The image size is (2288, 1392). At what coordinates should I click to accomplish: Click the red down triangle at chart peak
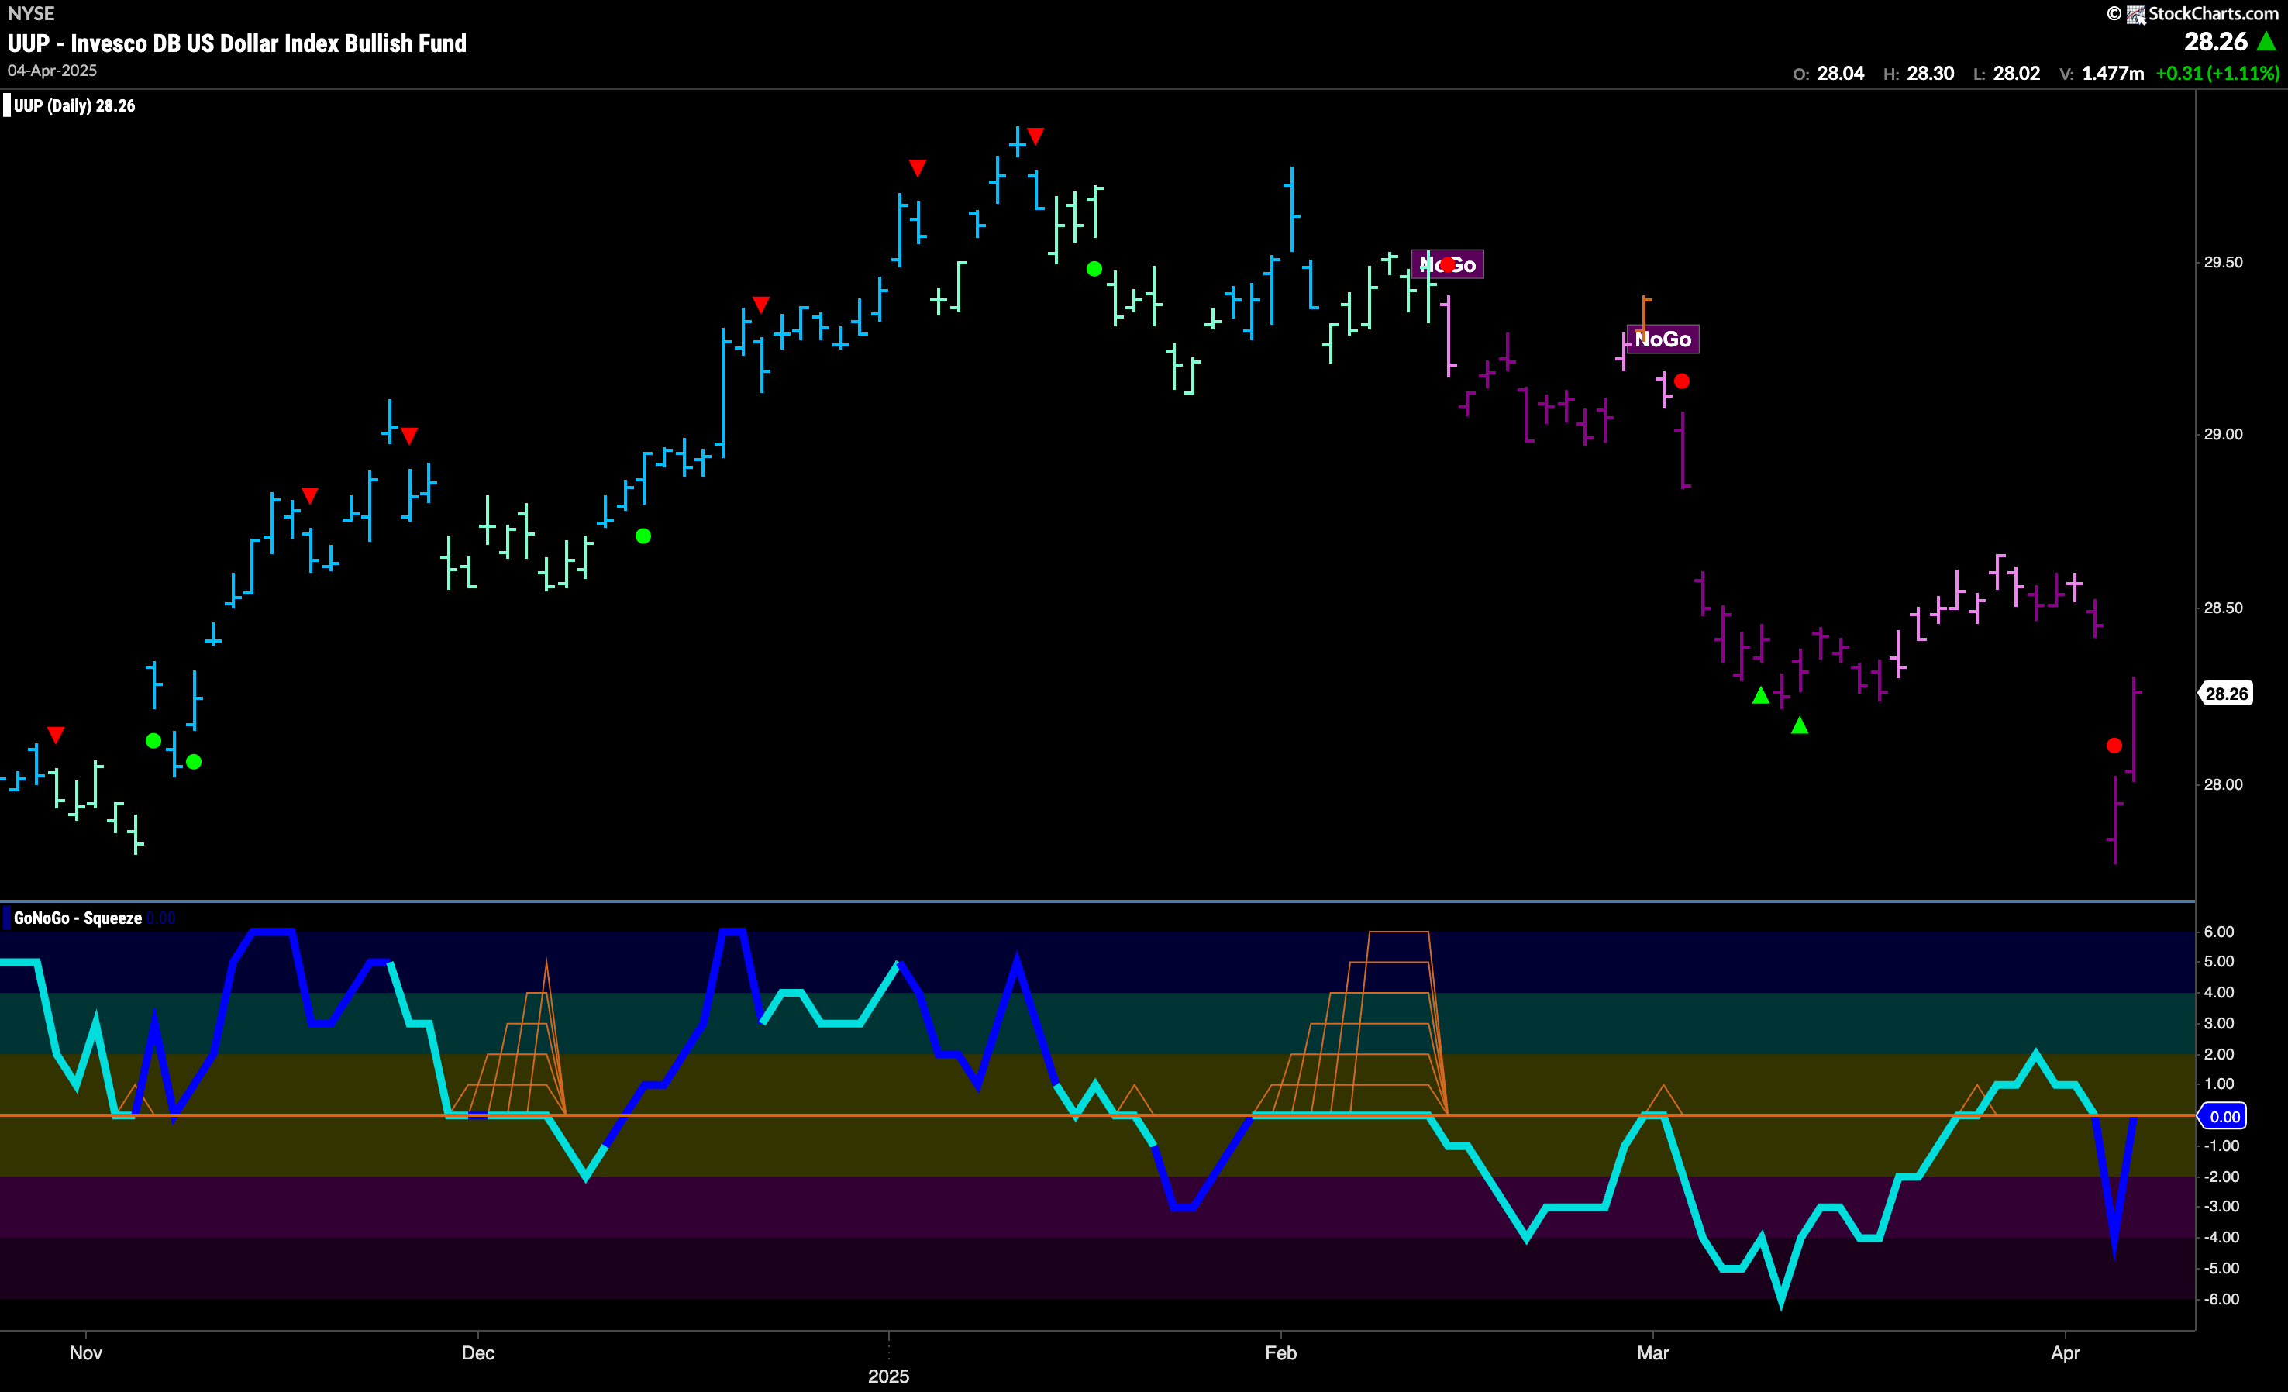point(1036,136)
